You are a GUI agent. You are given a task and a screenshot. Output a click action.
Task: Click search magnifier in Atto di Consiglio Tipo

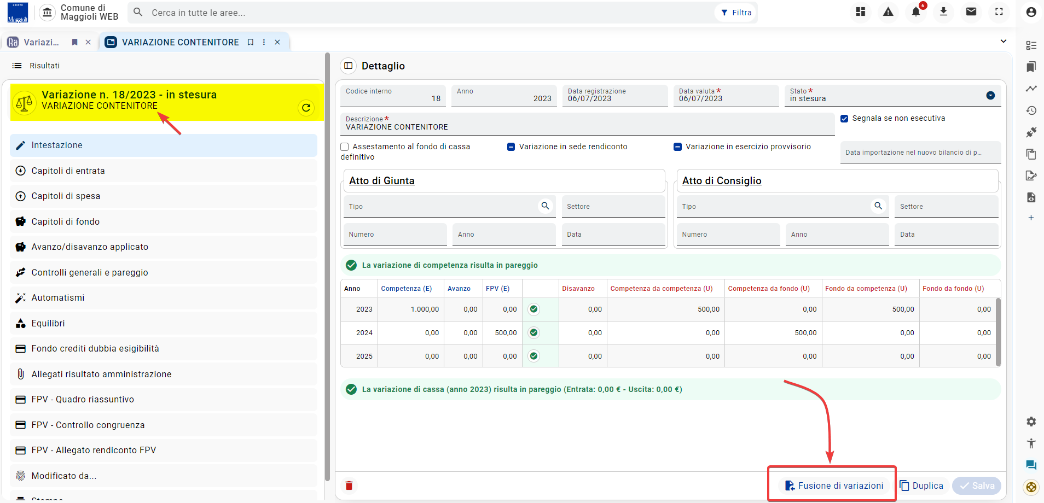pyautogui.click(x=878, y=206)
